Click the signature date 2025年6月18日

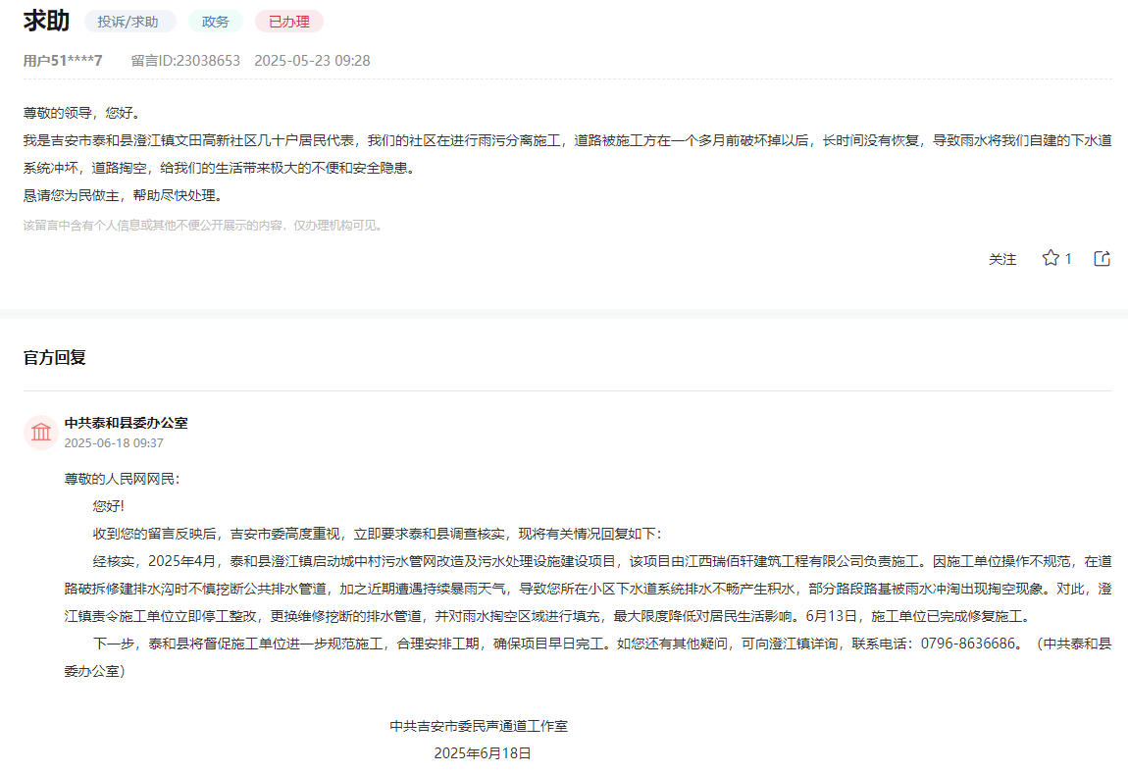[x=483, y=753]
